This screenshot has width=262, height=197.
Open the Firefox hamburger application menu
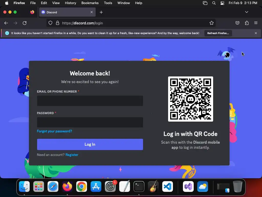[x=256, y=23]
